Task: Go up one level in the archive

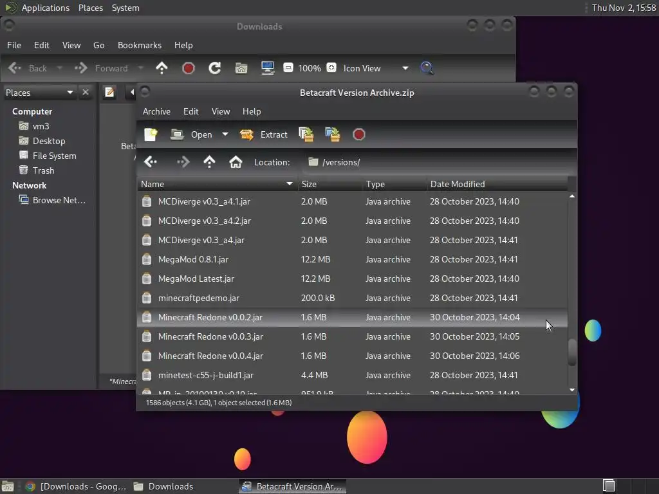Action: tap(209, 161)
